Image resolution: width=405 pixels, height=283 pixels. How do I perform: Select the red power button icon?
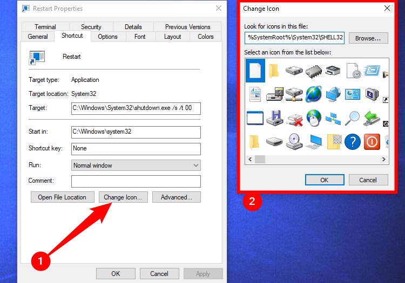372,141
